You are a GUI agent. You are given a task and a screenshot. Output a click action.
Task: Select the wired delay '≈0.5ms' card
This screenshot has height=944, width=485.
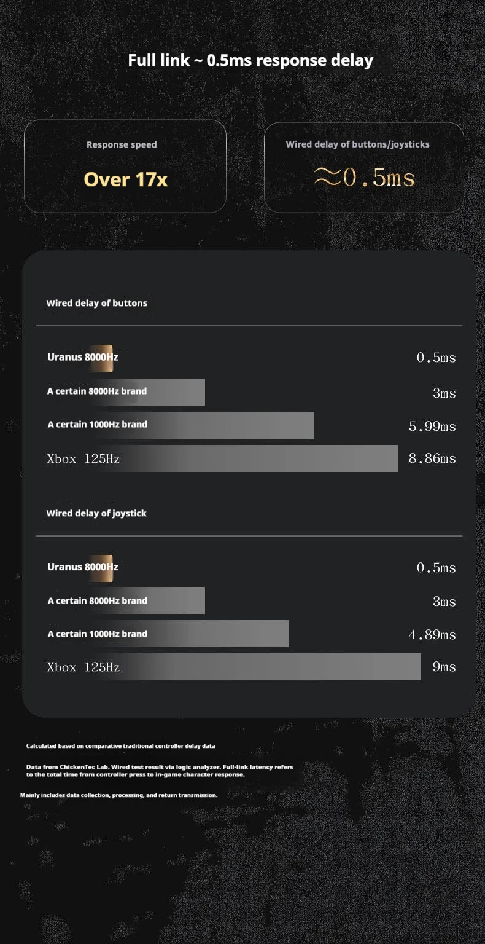point(364,167)
